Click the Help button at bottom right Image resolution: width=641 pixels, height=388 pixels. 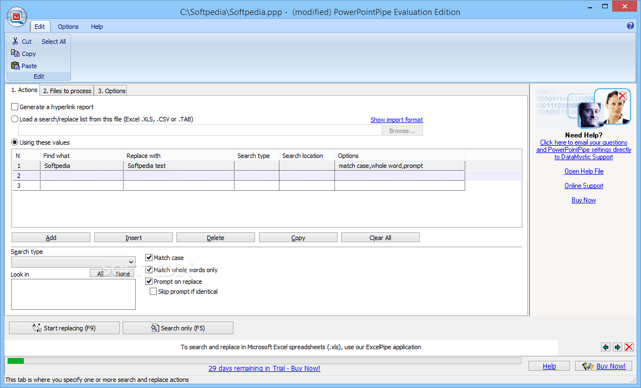[549, 366]
